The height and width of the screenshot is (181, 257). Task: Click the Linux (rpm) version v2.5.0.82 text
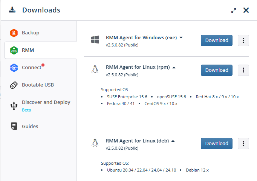pos(122,75)
